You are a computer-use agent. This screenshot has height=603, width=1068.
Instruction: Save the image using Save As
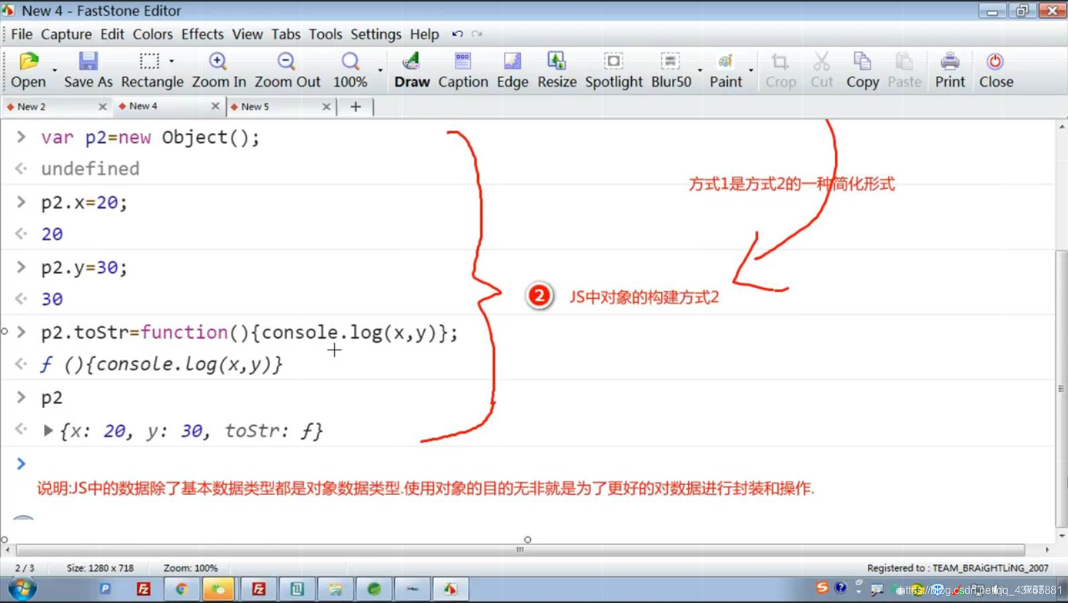pyautogui.click(x=88, y=70)
